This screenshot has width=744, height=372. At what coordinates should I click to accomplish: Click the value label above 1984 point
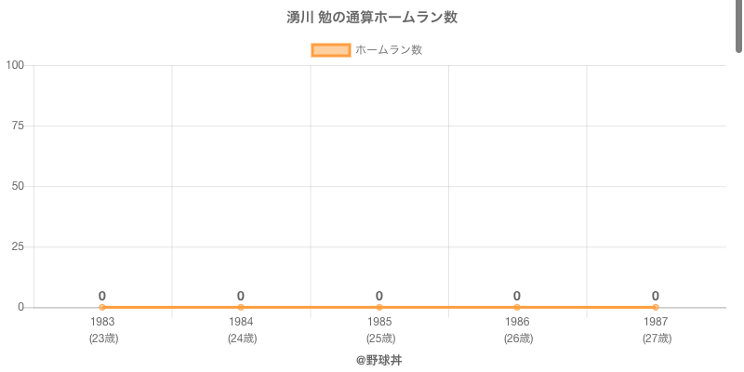[x=241, y=296]
